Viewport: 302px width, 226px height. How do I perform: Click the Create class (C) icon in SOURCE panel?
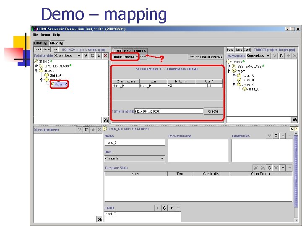pyautogui.click(x=92, y=56)
